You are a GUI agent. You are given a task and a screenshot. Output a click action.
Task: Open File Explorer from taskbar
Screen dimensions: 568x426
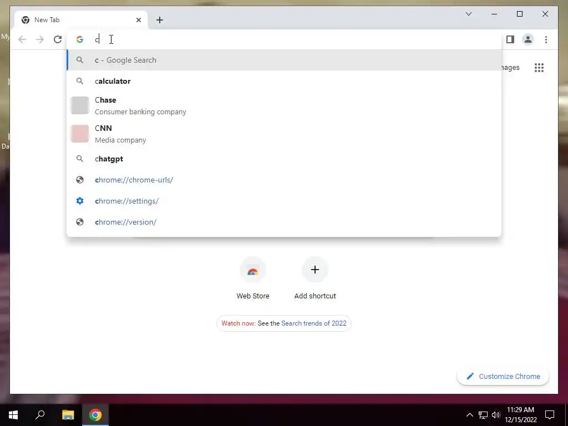[x=68, y=415]
